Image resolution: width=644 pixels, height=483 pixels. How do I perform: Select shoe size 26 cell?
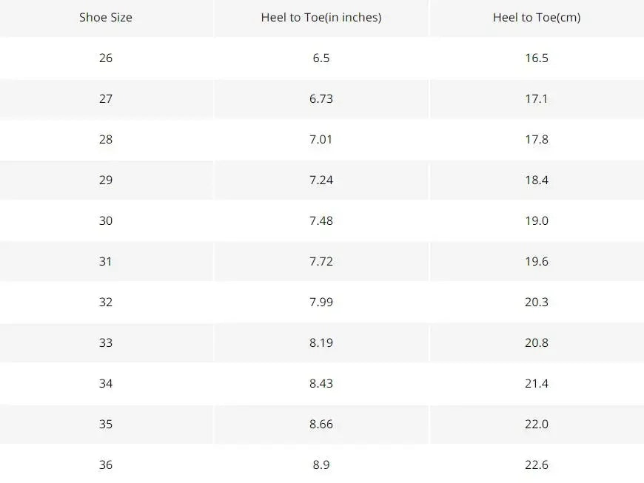coord(106,58)
